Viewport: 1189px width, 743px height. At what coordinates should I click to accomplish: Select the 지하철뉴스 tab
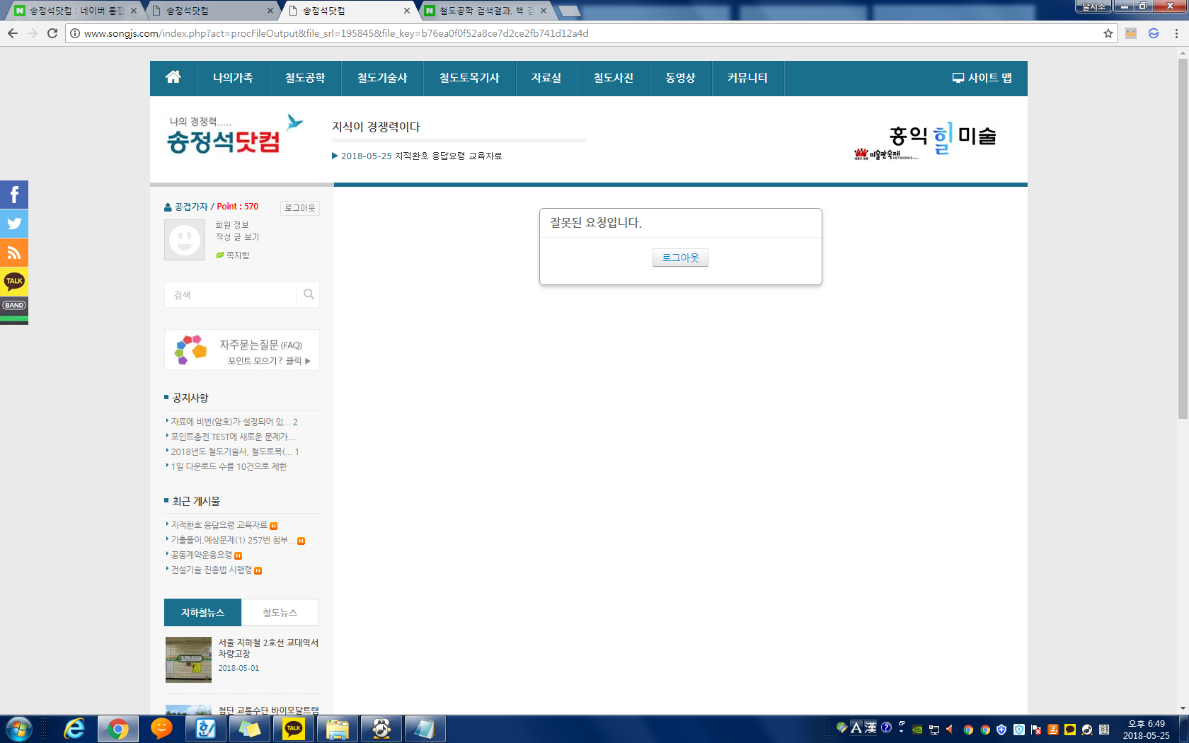pos(202,612)
